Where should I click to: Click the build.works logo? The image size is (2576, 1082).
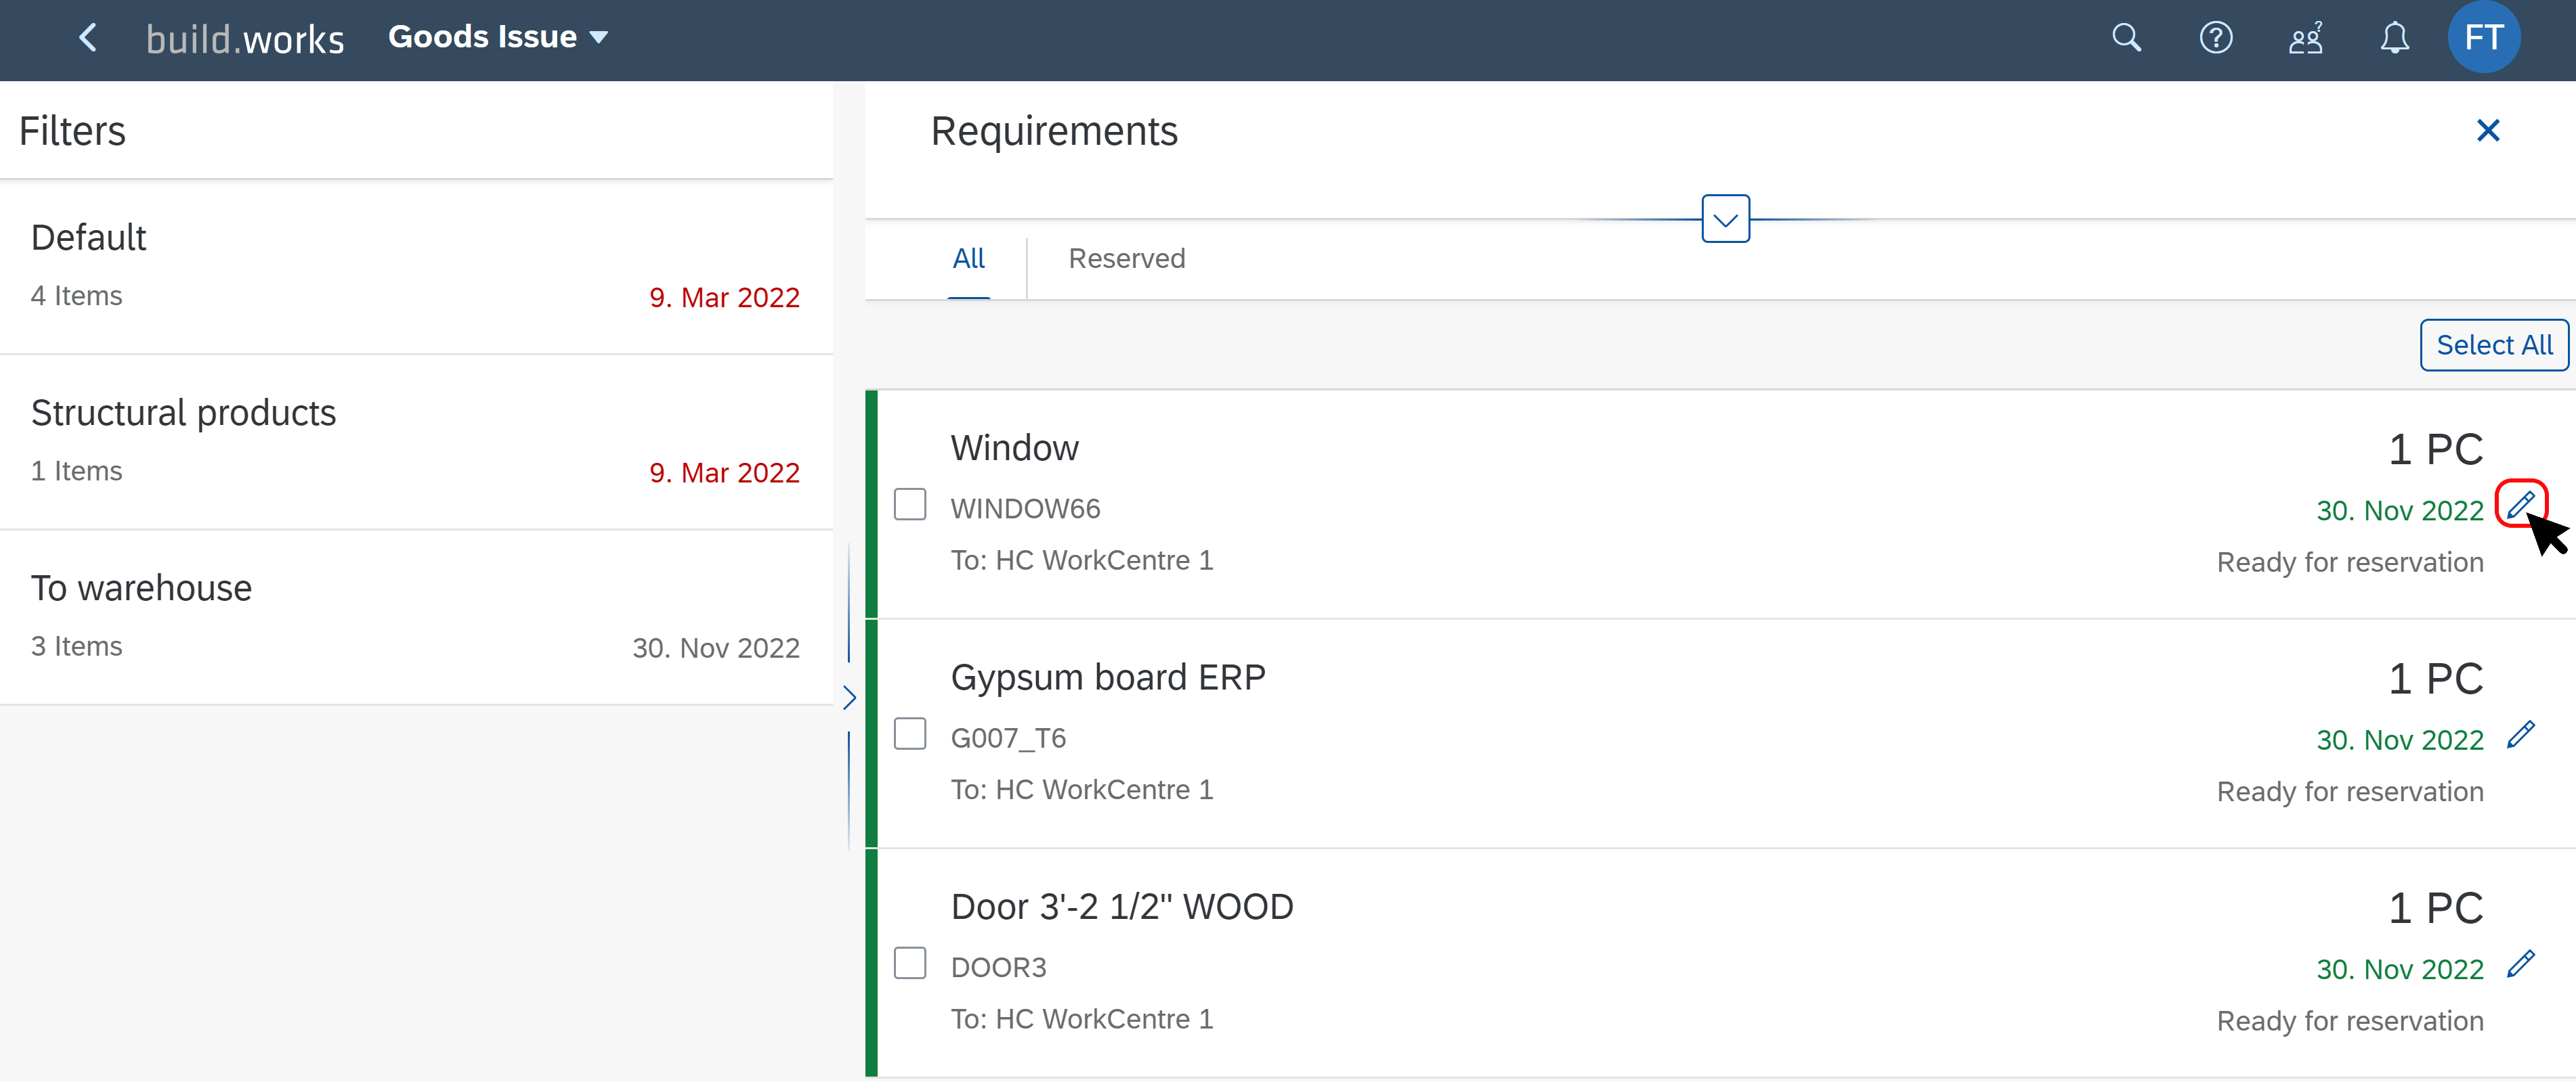pyautogui.click(x=245, y=39)
